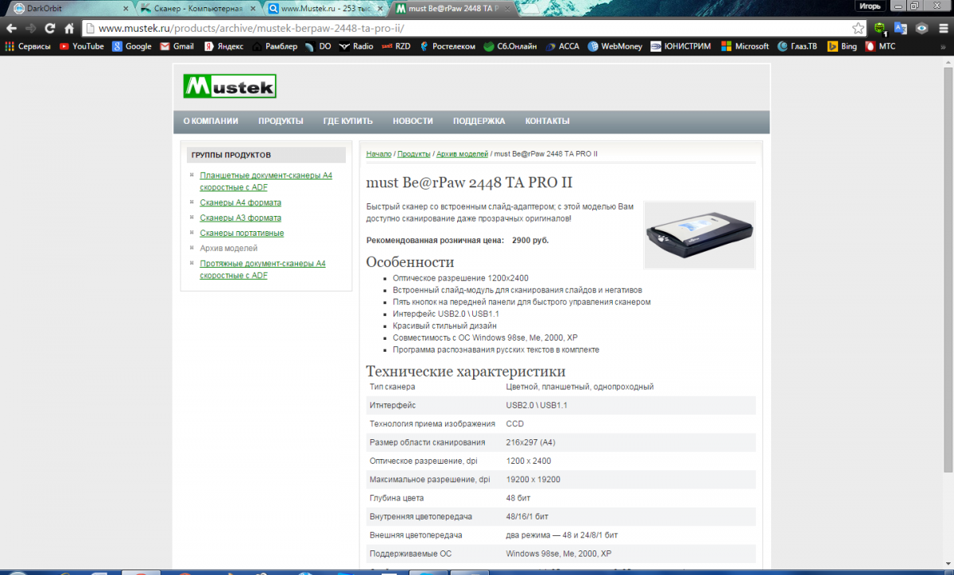Select Архив моделей in the sidebar

click(229, 248)
